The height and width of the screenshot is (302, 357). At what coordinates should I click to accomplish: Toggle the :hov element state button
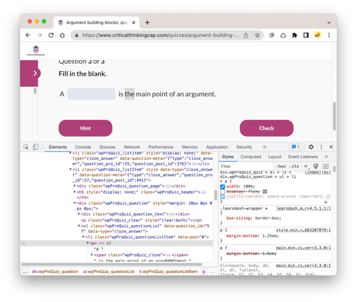pos(281,167)
